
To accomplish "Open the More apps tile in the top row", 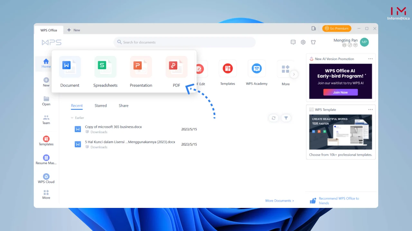I will [x=286, y=73].
